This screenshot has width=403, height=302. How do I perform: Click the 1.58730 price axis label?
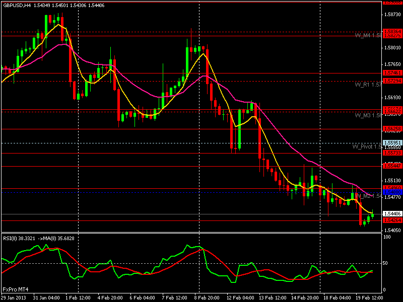pos(392,15)
